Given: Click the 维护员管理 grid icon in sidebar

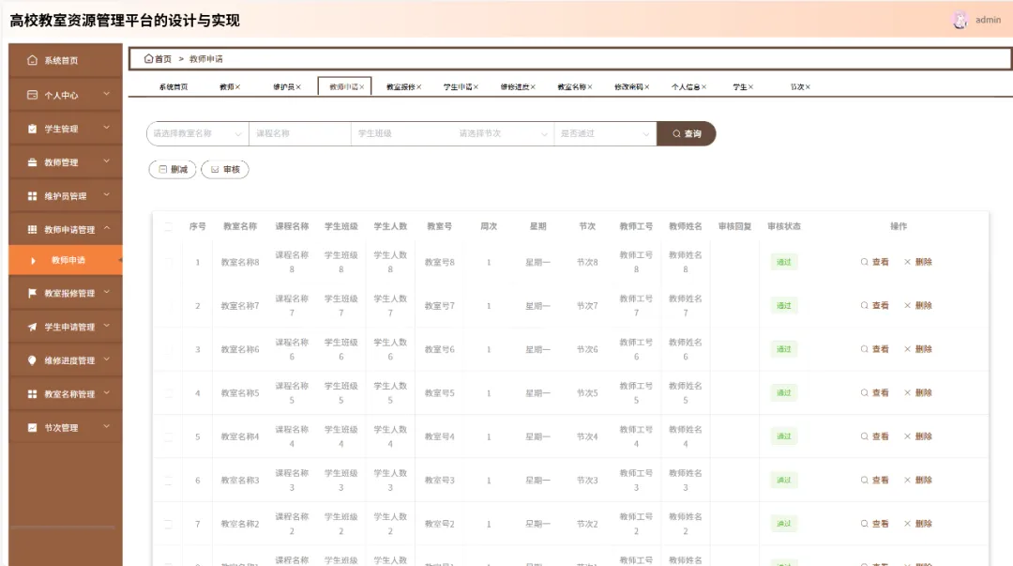Looking at the screenshot, I should click(x=32, y=196).
